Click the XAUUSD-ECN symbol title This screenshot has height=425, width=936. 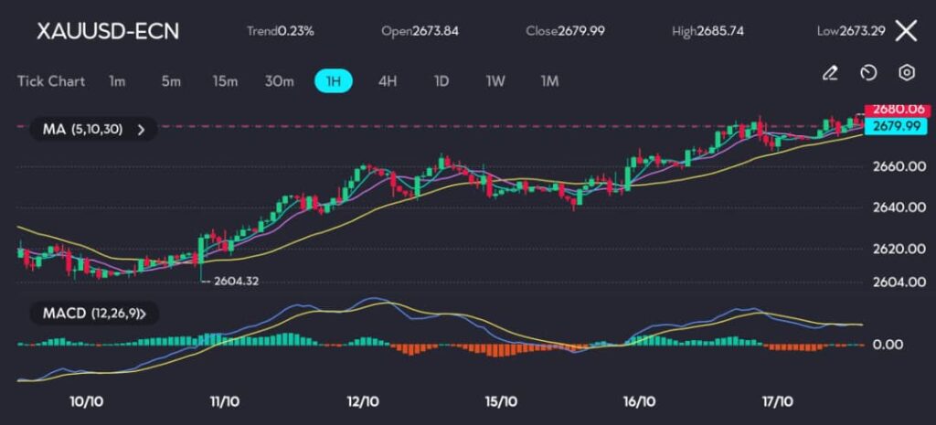[107, 31]
